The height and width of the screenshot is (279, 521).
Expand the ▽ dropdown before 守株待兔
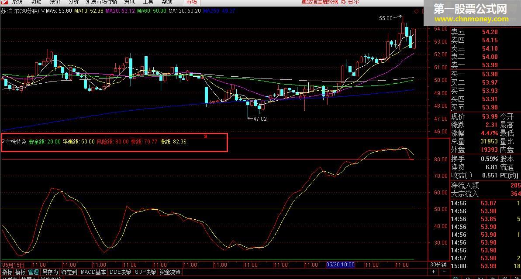[3, 142]
